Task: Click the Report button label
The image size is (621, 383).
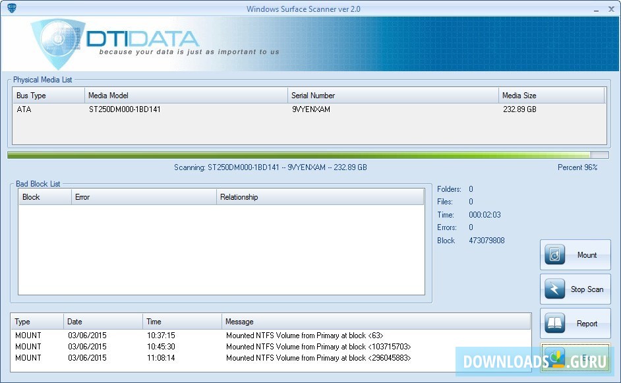Action: [x=587, y=324]
